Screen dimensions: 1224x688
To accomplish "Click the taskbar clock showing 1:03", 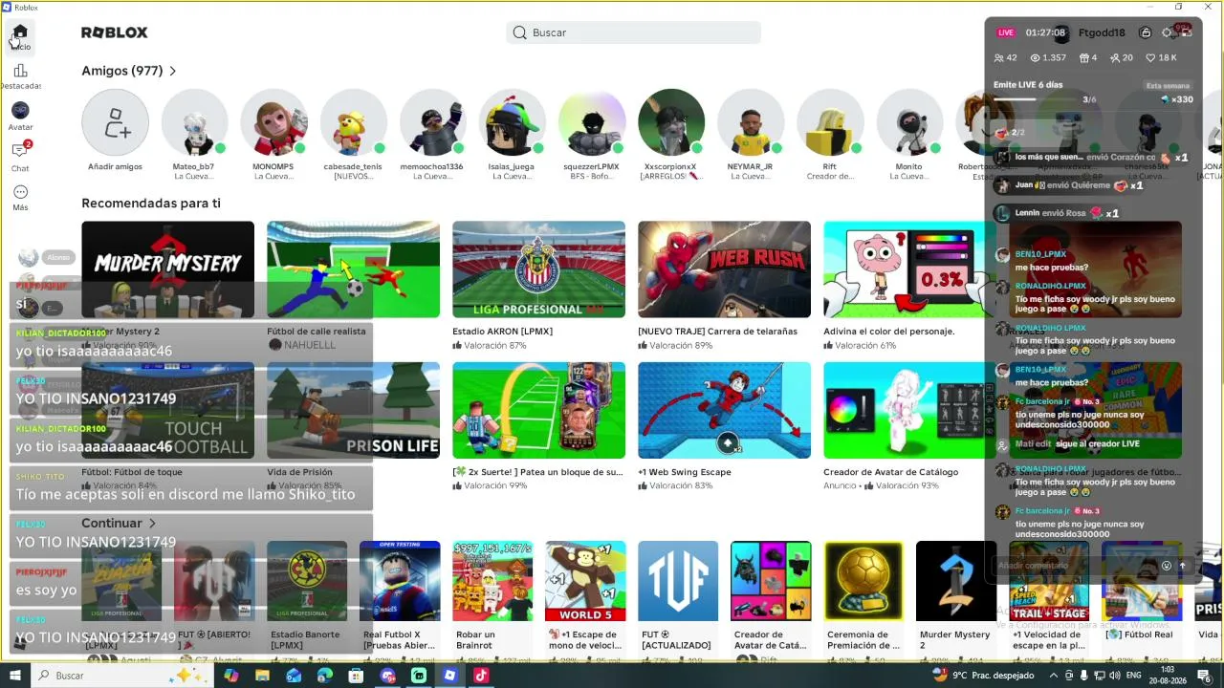I will click(1168, 676).
